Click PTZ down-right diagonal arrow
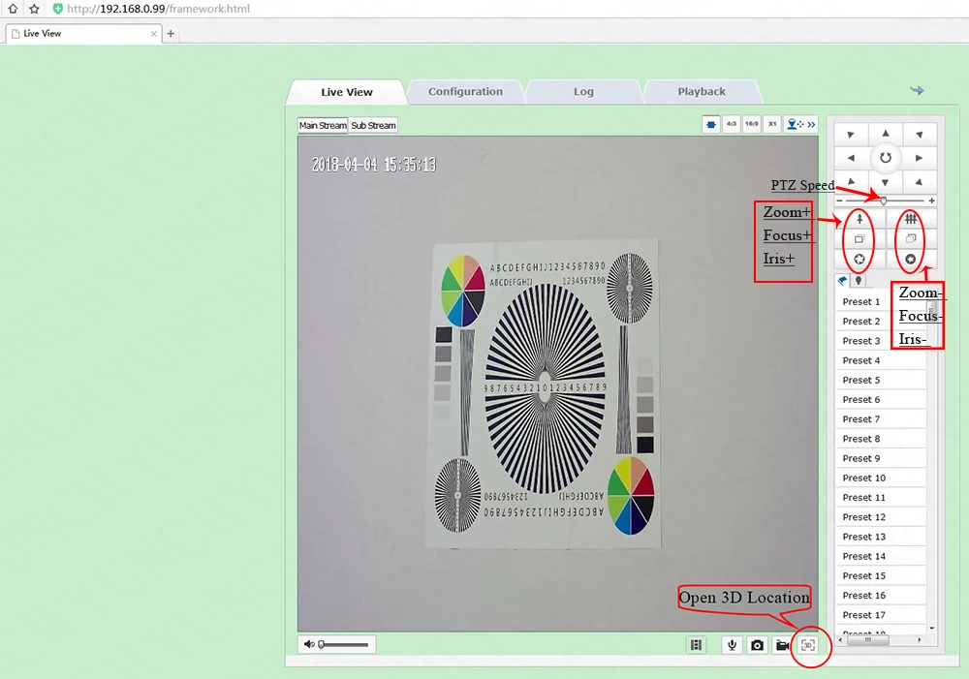The height and width of the screenshot is (679, 969). (920, 182)
